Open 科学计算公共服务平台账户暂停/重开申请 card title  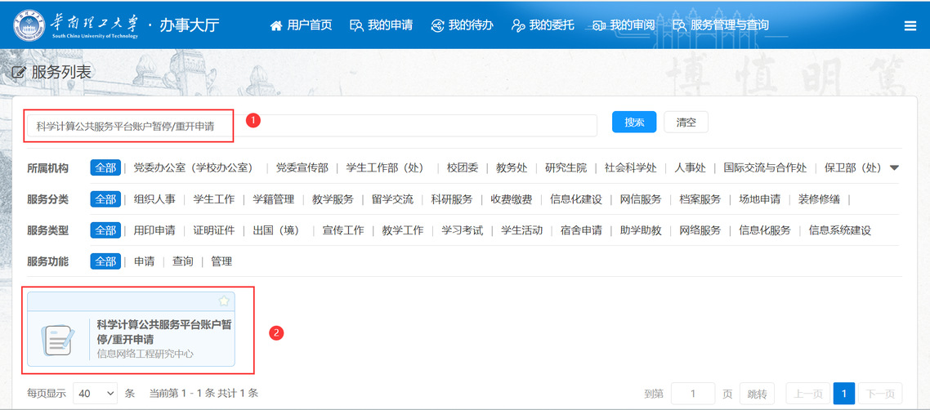click(x=163, y=332)
